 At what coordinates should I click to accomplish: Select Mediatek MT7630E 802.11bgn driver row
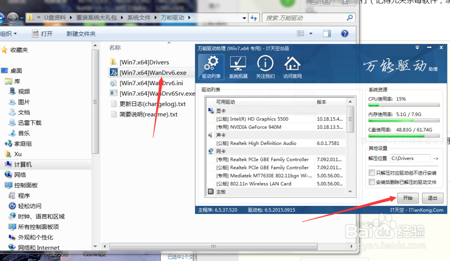point(276,175)
